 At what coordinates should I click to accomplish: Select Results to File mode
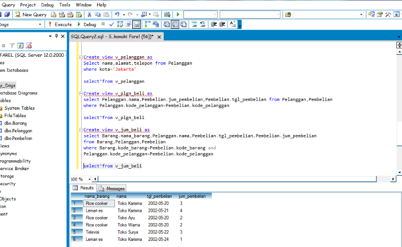[x=183, y=24]
